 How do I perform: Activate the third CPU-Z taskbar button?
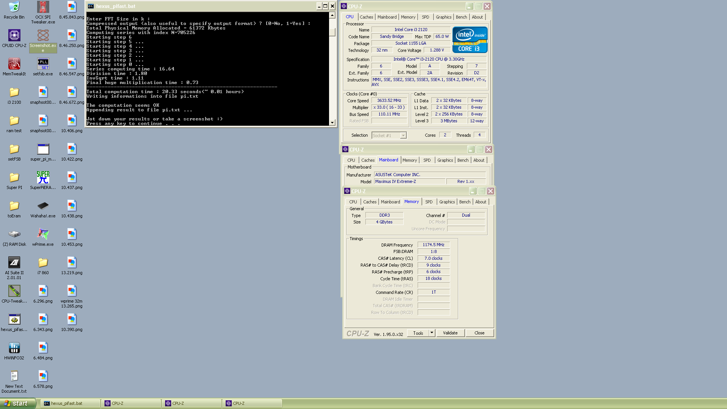(x=252, y=403)
